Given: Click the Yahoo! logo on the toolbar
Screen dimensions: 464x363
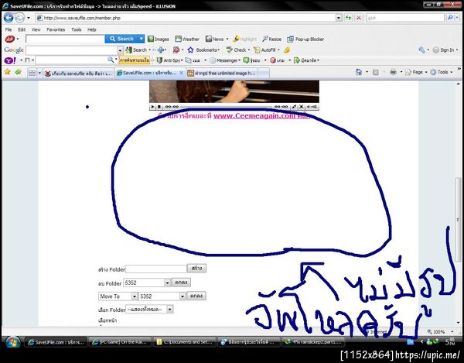Looking at the screenshot, I should pos(11,60).
